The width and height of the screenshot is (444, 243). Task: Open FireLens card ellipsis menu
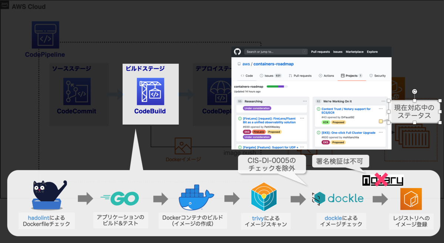302,118
